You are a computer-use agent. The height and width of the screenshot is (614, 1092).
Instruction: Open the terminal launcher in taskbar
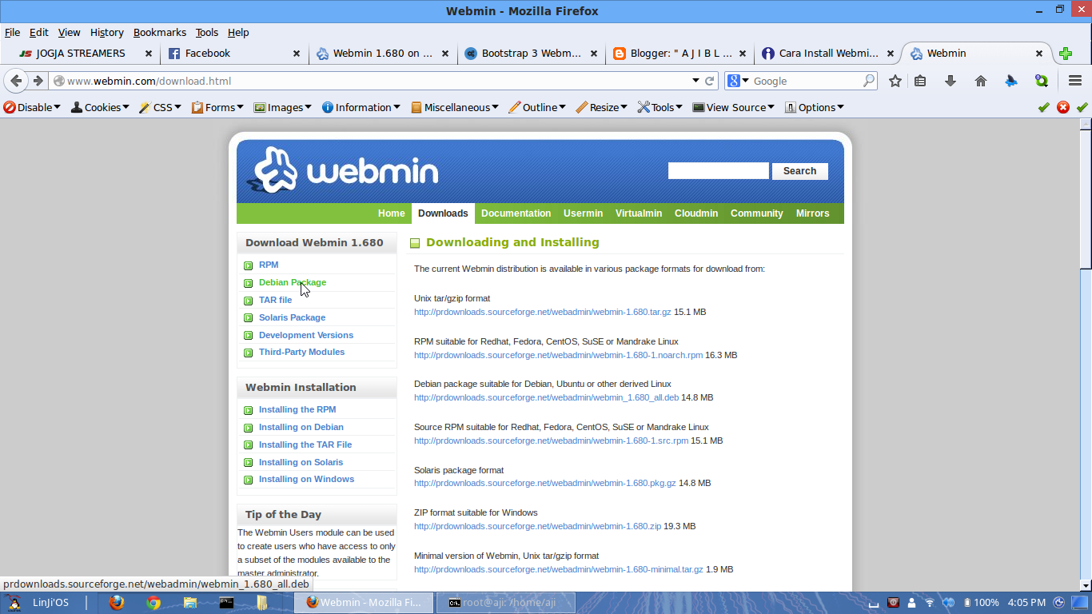[226, 603]
